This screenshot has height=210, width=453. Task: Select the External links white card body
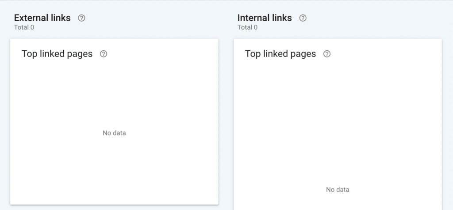click(115, 122)
